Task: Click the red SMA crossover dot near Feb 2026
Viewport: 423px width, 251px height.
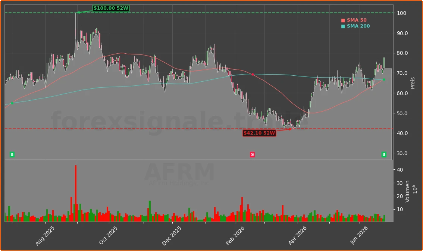Action: pyautogui.click(x=253, y=75)
